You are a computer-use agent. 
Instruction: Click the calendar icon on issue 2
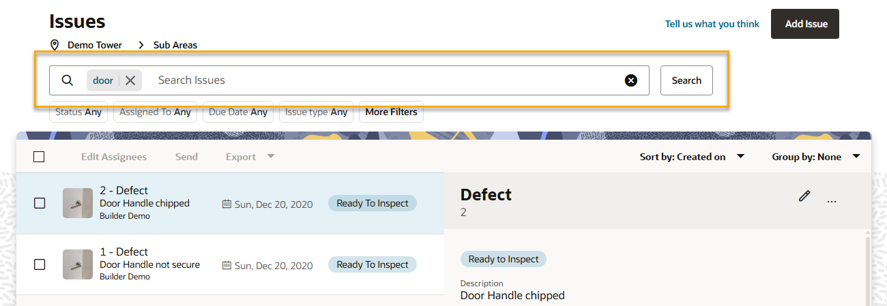[x=227, y=204]
